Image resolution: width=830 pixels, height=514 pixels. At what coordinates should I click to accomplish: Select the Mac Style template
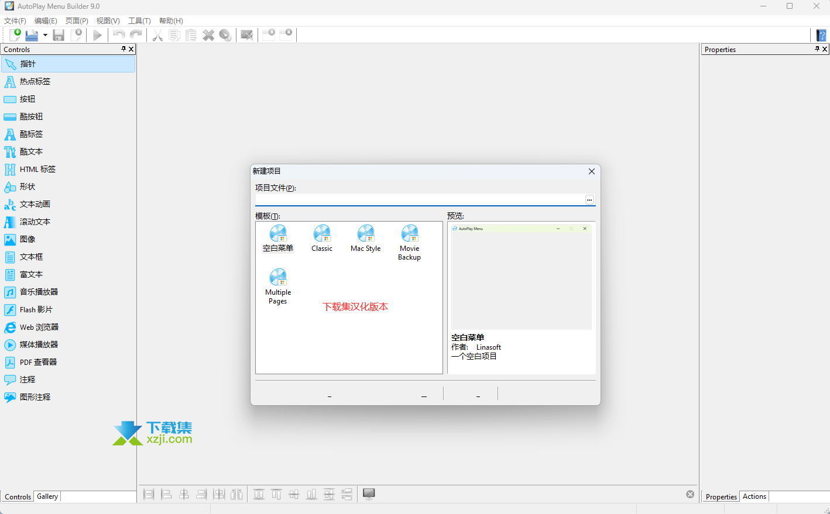(x=366, y=239)
